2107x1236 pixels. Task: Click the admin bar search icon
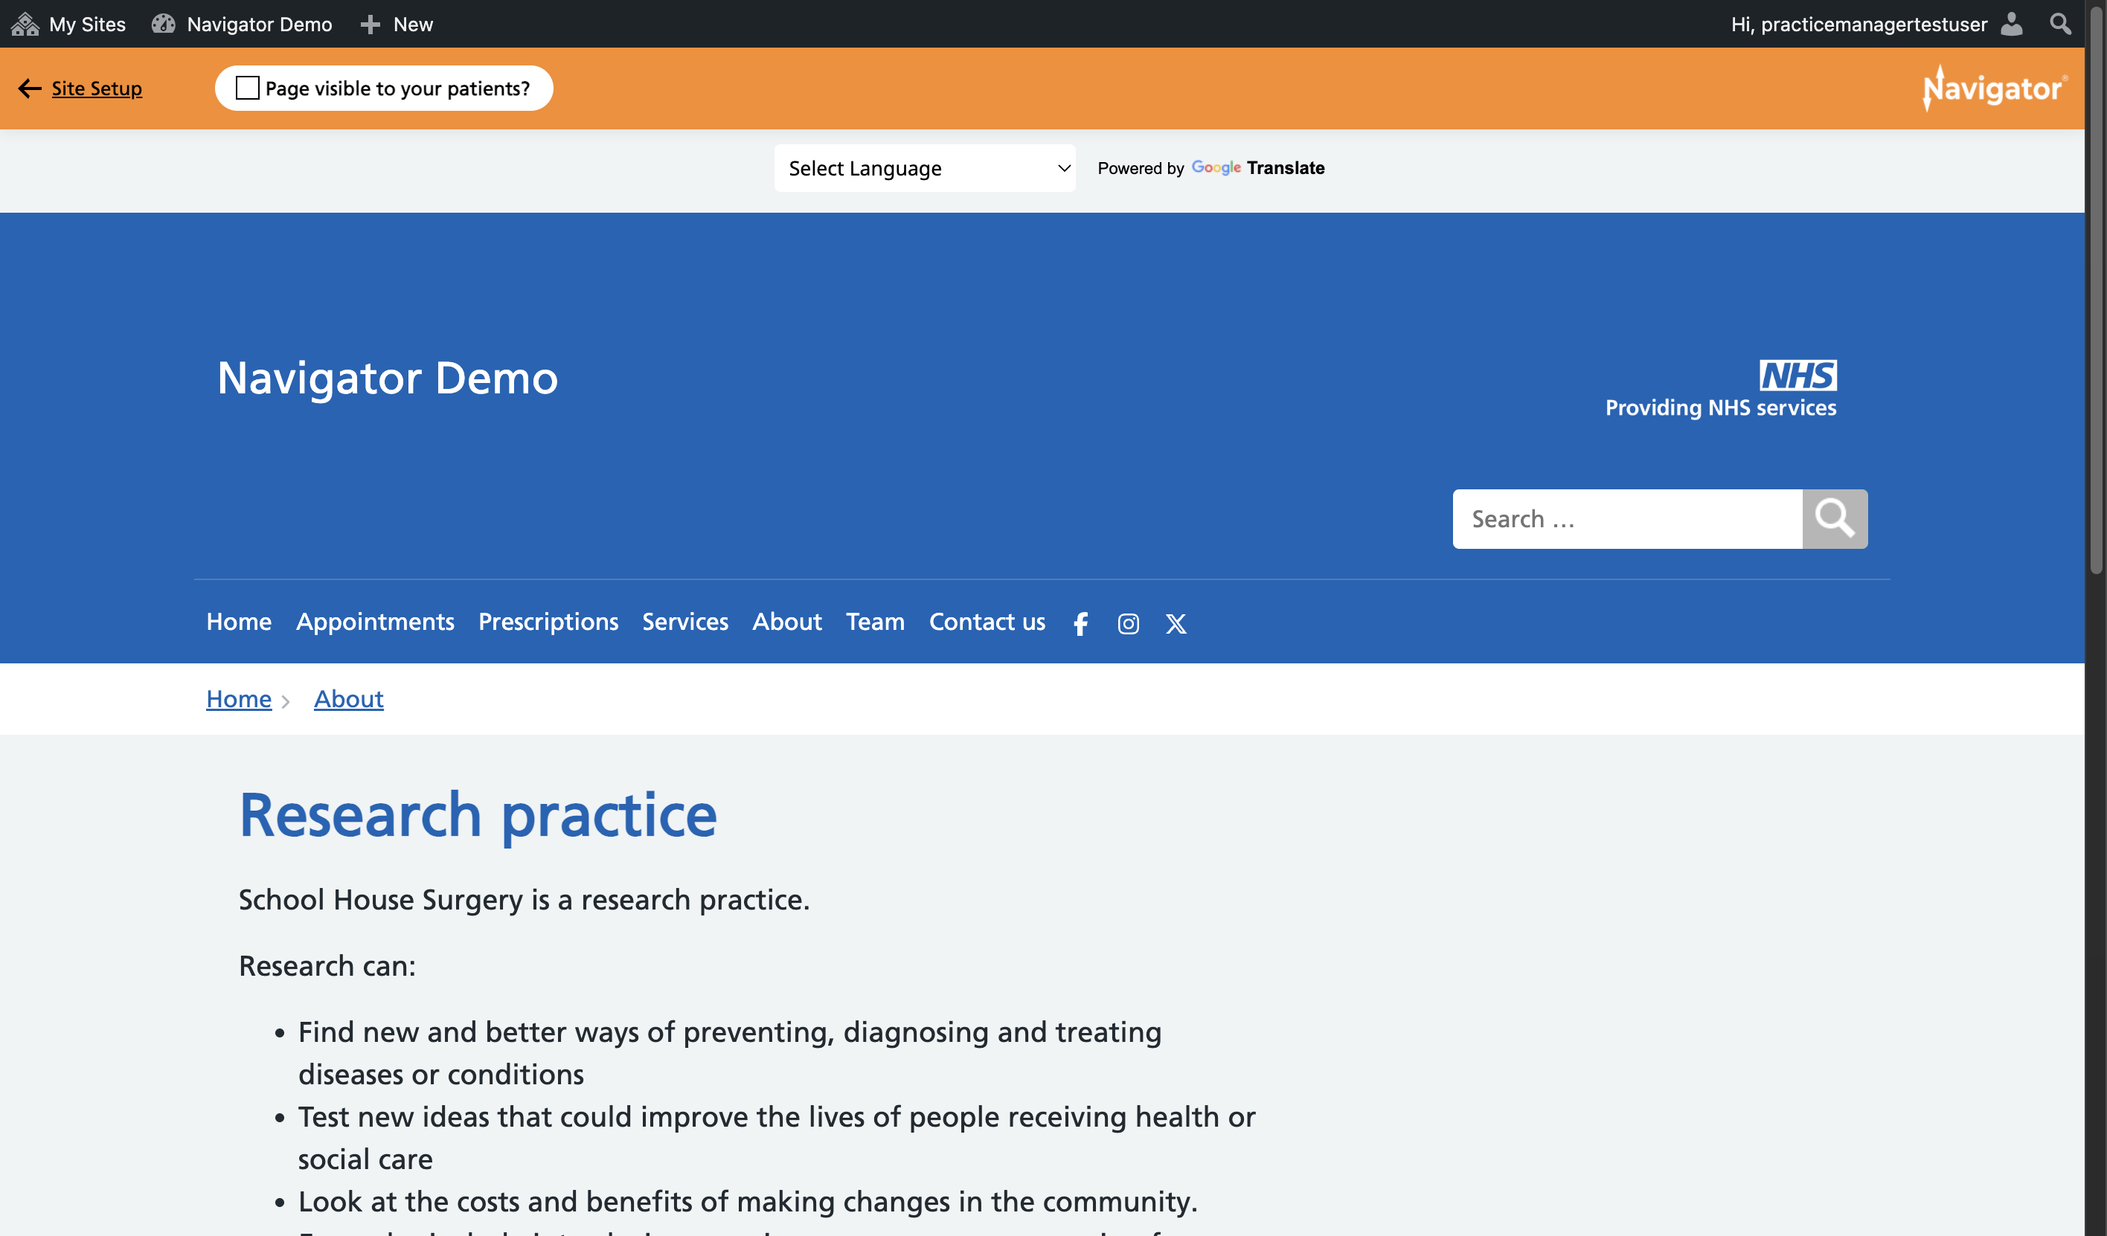click(x=2060, y=23)
